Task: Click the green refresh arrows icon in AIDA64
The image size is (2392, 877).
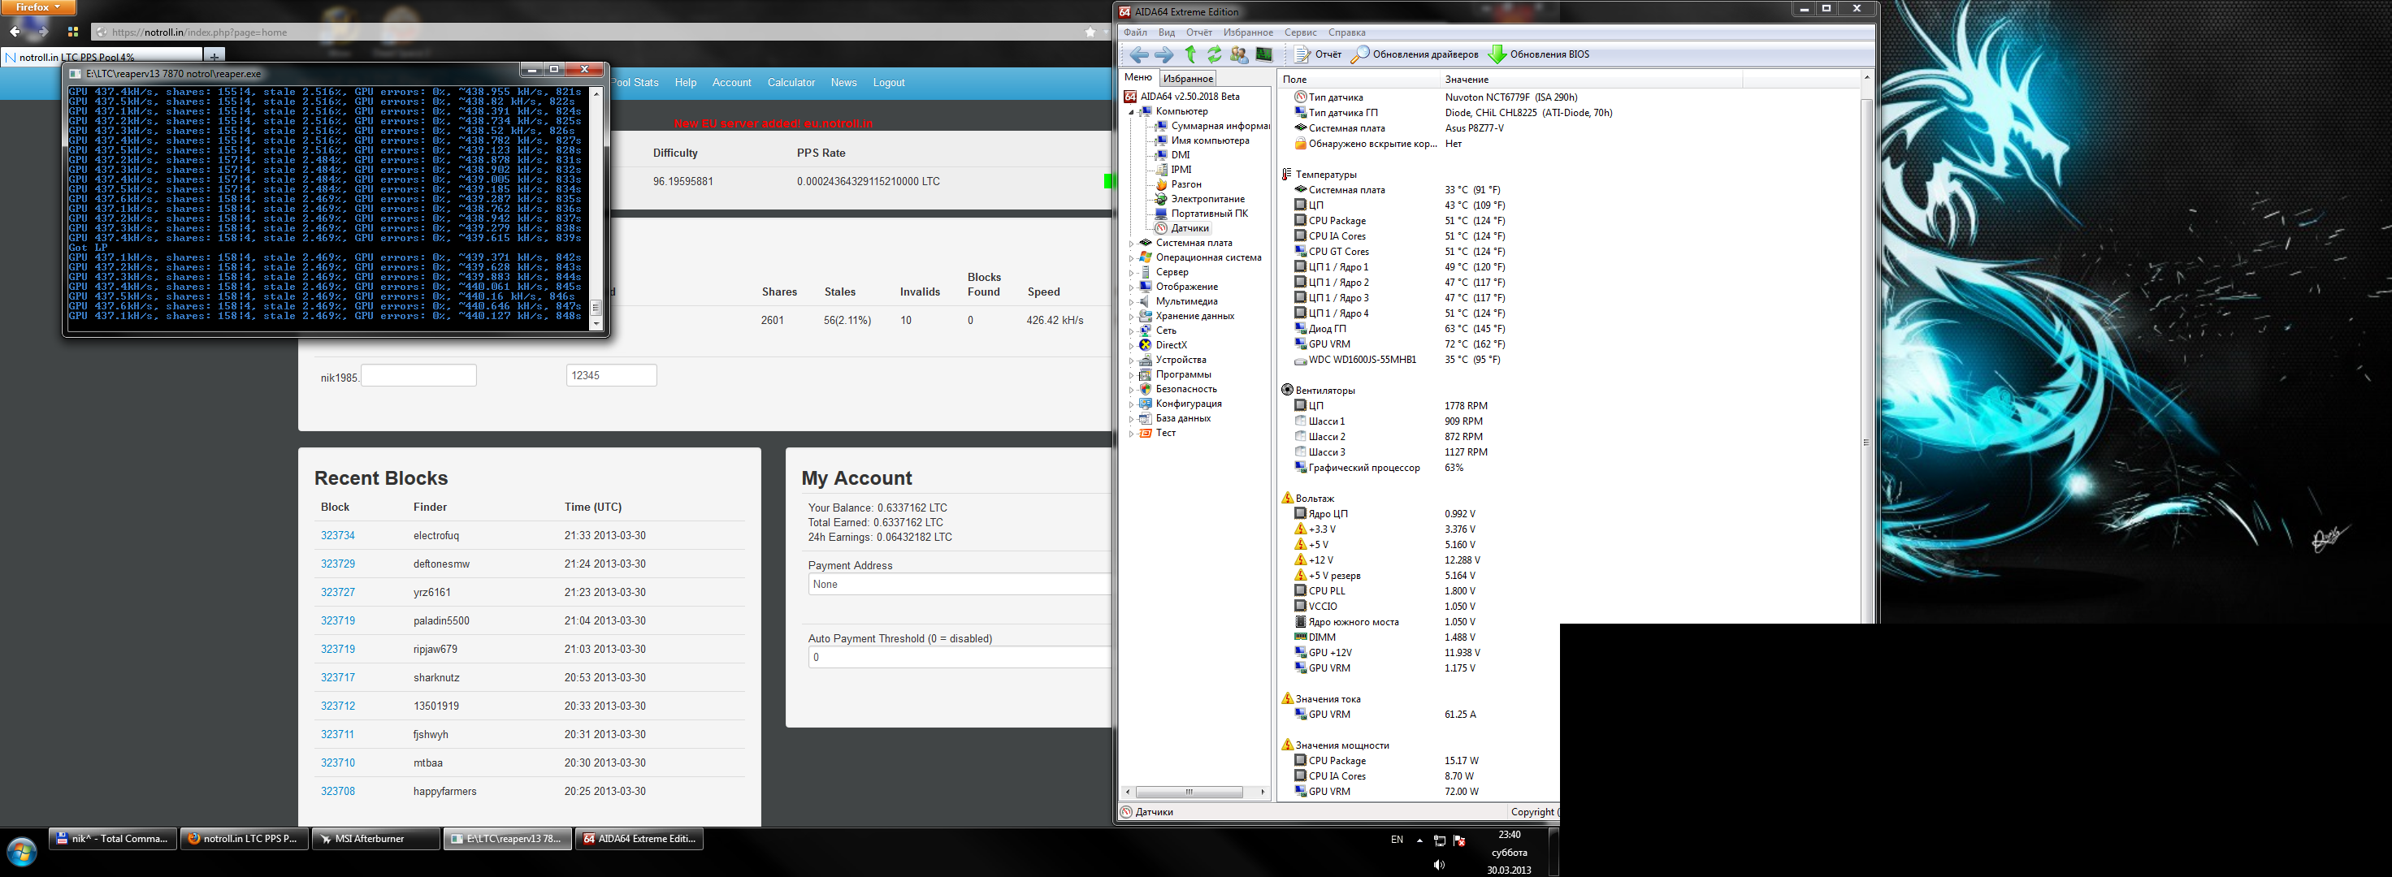Action: pyautogui.click(x=1214, y=54)
